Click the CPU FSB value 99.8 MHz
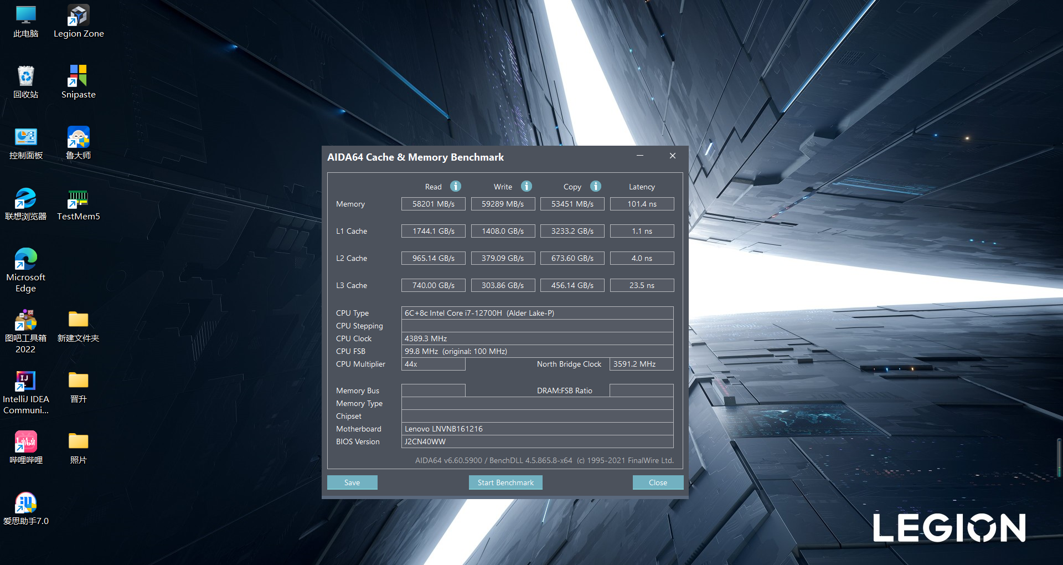The width and height of the screenshot is (1063, 565). (537, 351)
